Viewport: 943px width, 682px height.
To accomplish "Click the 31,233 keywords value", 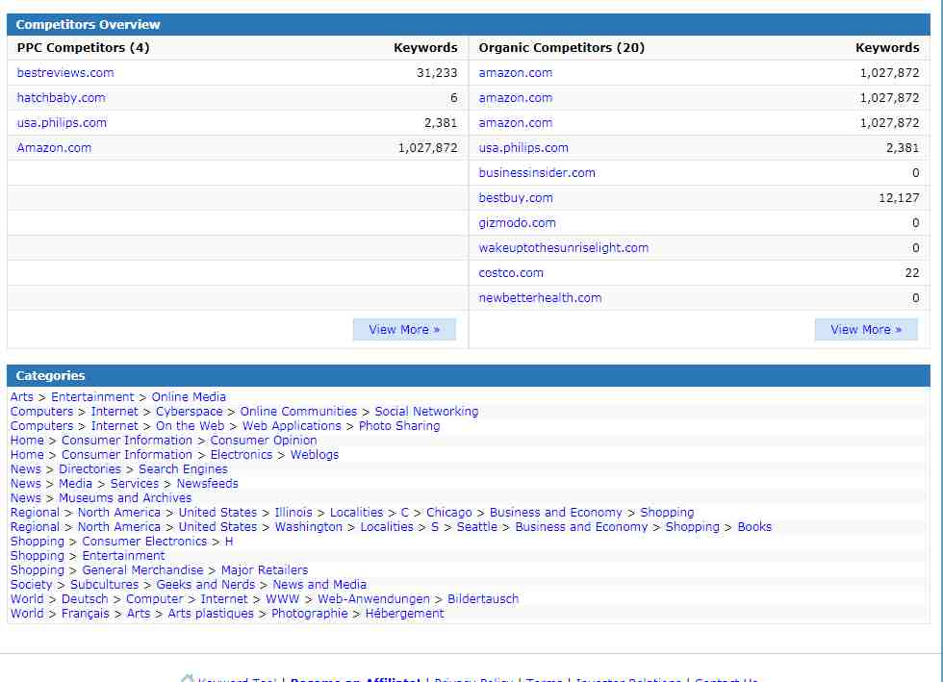I will [x=437, y=73].
